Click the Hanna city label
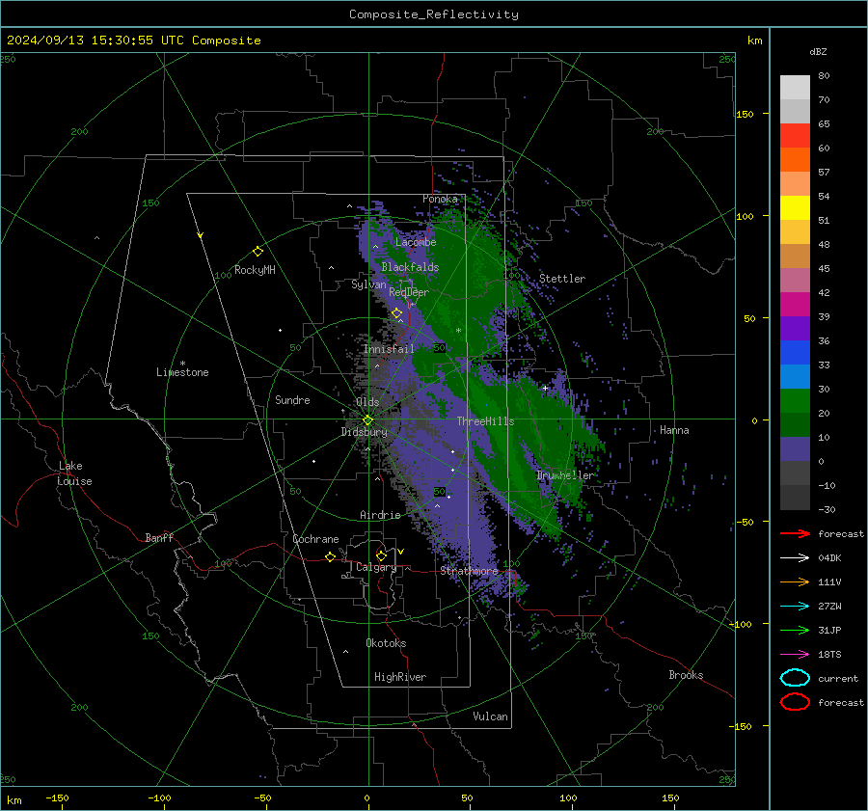 pyautogui.click(x=674, y=430)
